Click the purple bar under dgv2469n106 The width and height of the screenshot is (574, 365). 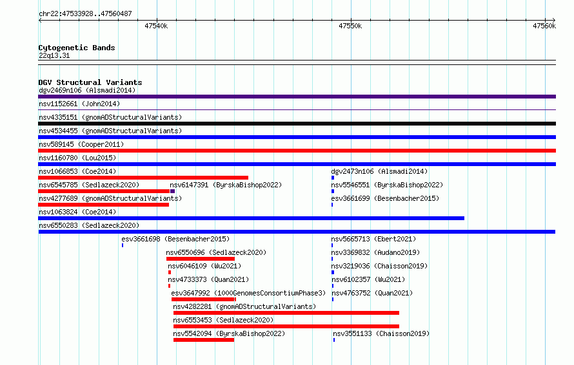tap(297, 97)
